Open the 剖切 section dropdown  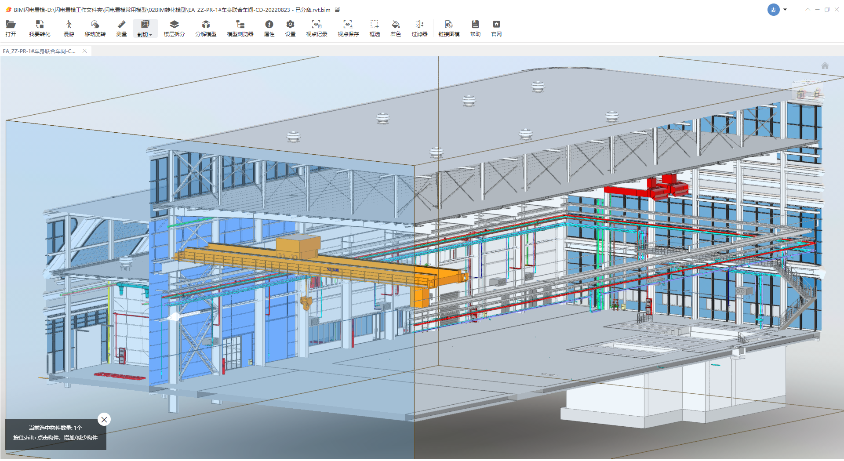tap(145, 28)
